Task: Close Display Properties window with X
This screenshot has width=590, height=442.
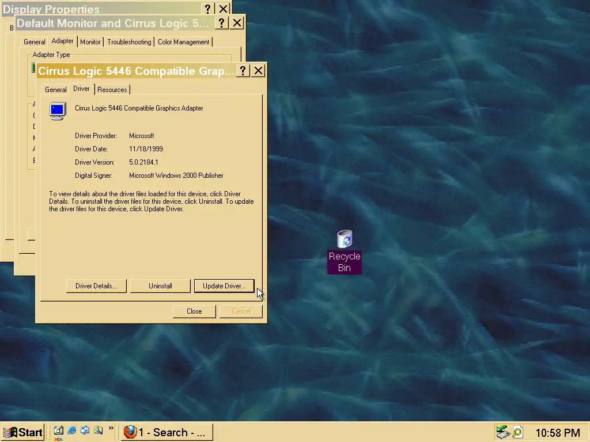Action: tap(223, 8)
